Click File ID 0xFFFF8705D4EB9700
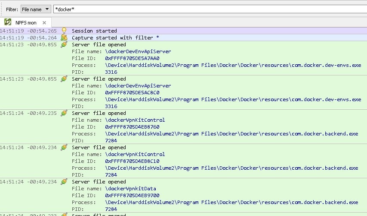367x216 pixels. [x=132, y=195]
